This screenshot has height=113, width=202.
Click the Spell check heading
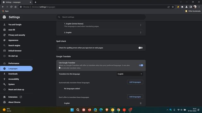pos(61,41)
